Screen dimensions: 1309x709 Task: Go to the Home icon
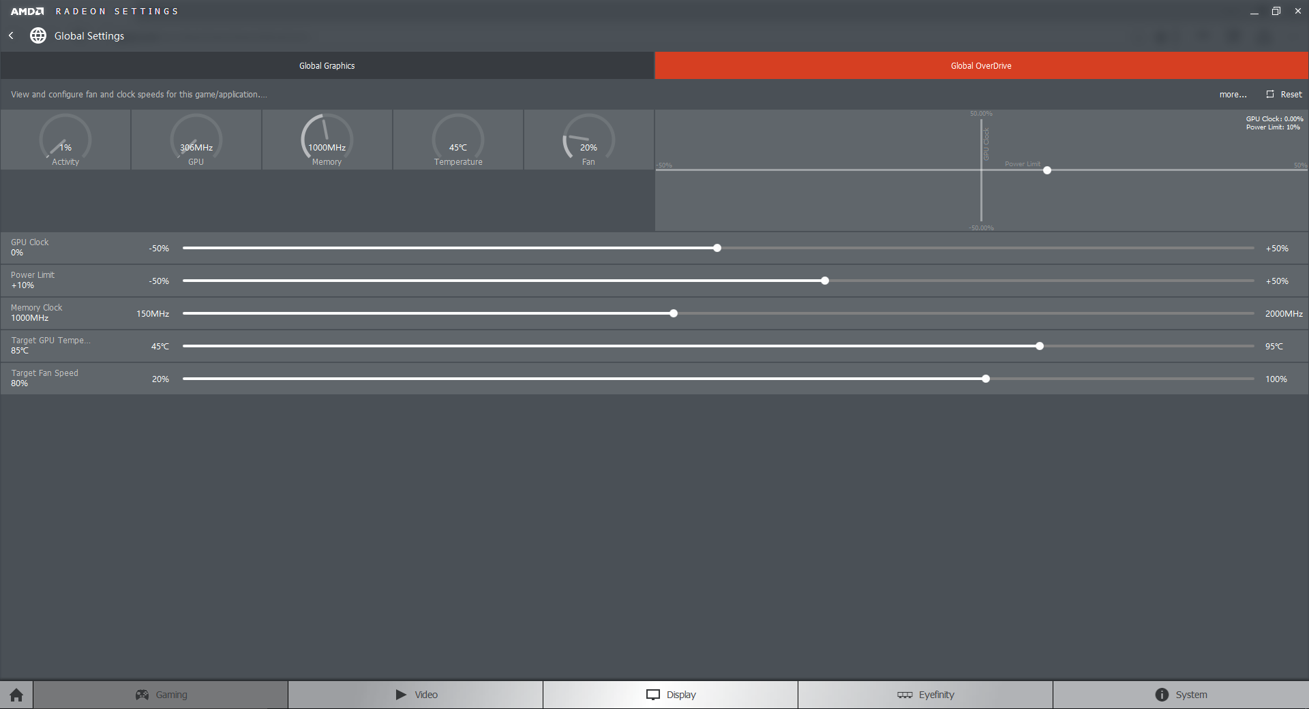(x=16, y=695)
